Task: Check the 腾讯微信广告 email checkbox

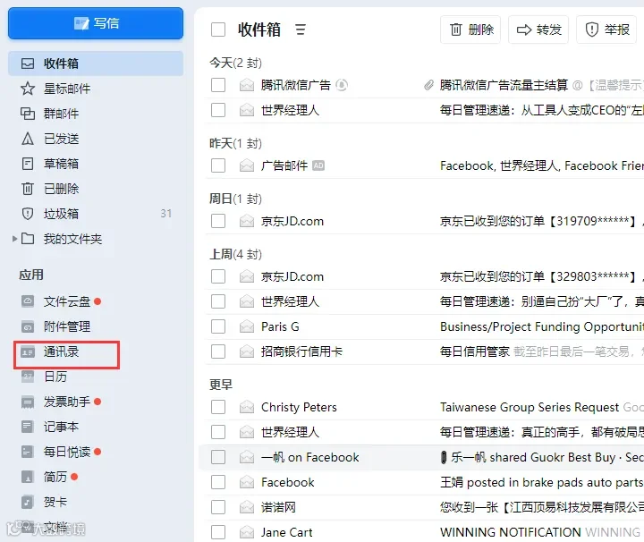Action: [218, 85]
